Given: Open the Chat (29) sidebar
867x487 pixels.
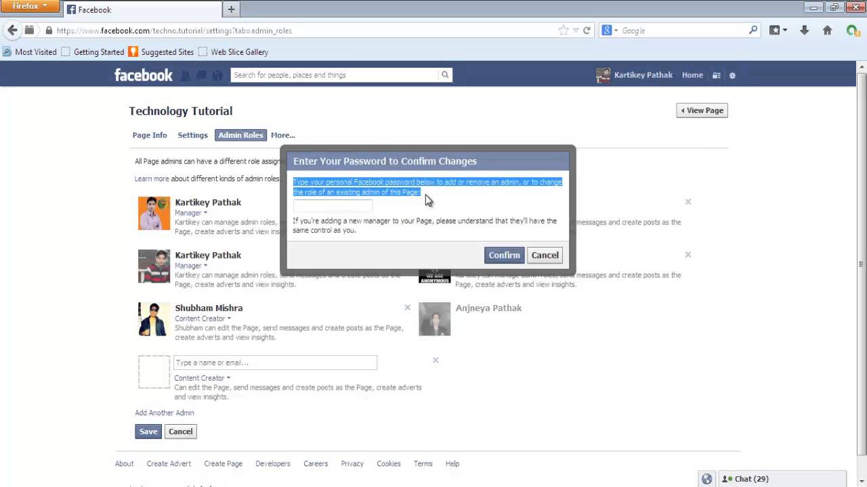Looking at the screenshot, I should coord(782,479).
